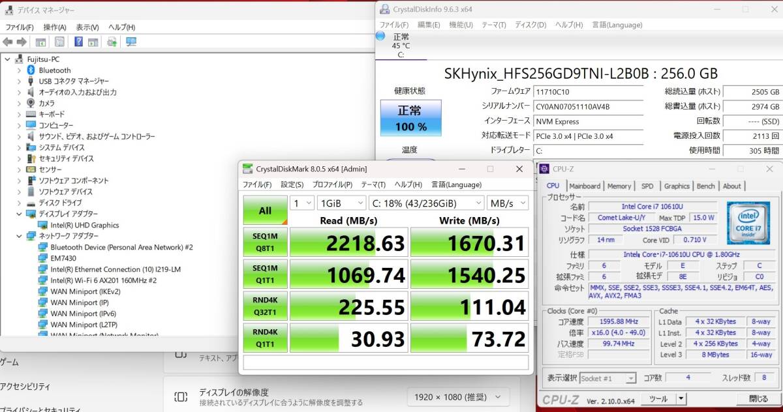Open the MB/s unit dropdown
Screen dimensions: 783x412
[507, 203]
